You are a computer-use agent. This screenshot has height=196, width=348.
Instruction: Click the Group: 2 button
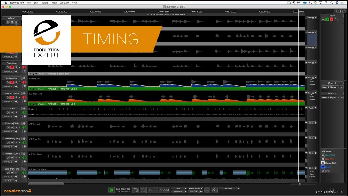point(332,94)
